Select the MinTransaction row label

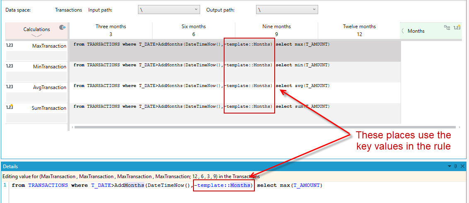50,67
